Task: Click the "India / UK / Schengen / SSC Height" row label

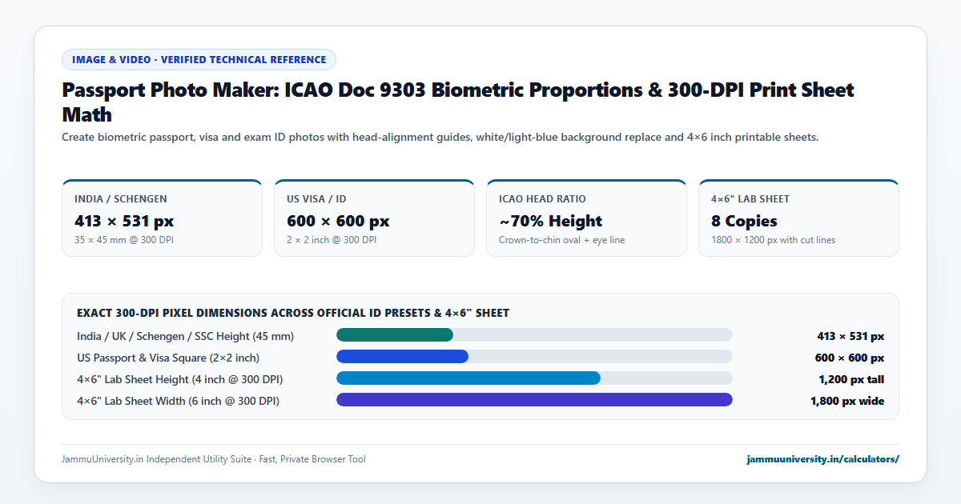Action: click(x=185, y=336)
